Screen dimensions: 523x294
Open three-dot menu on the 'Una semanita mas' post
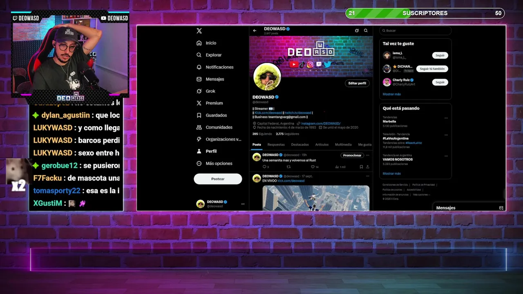pyautogui.click(x=367, y=155)
